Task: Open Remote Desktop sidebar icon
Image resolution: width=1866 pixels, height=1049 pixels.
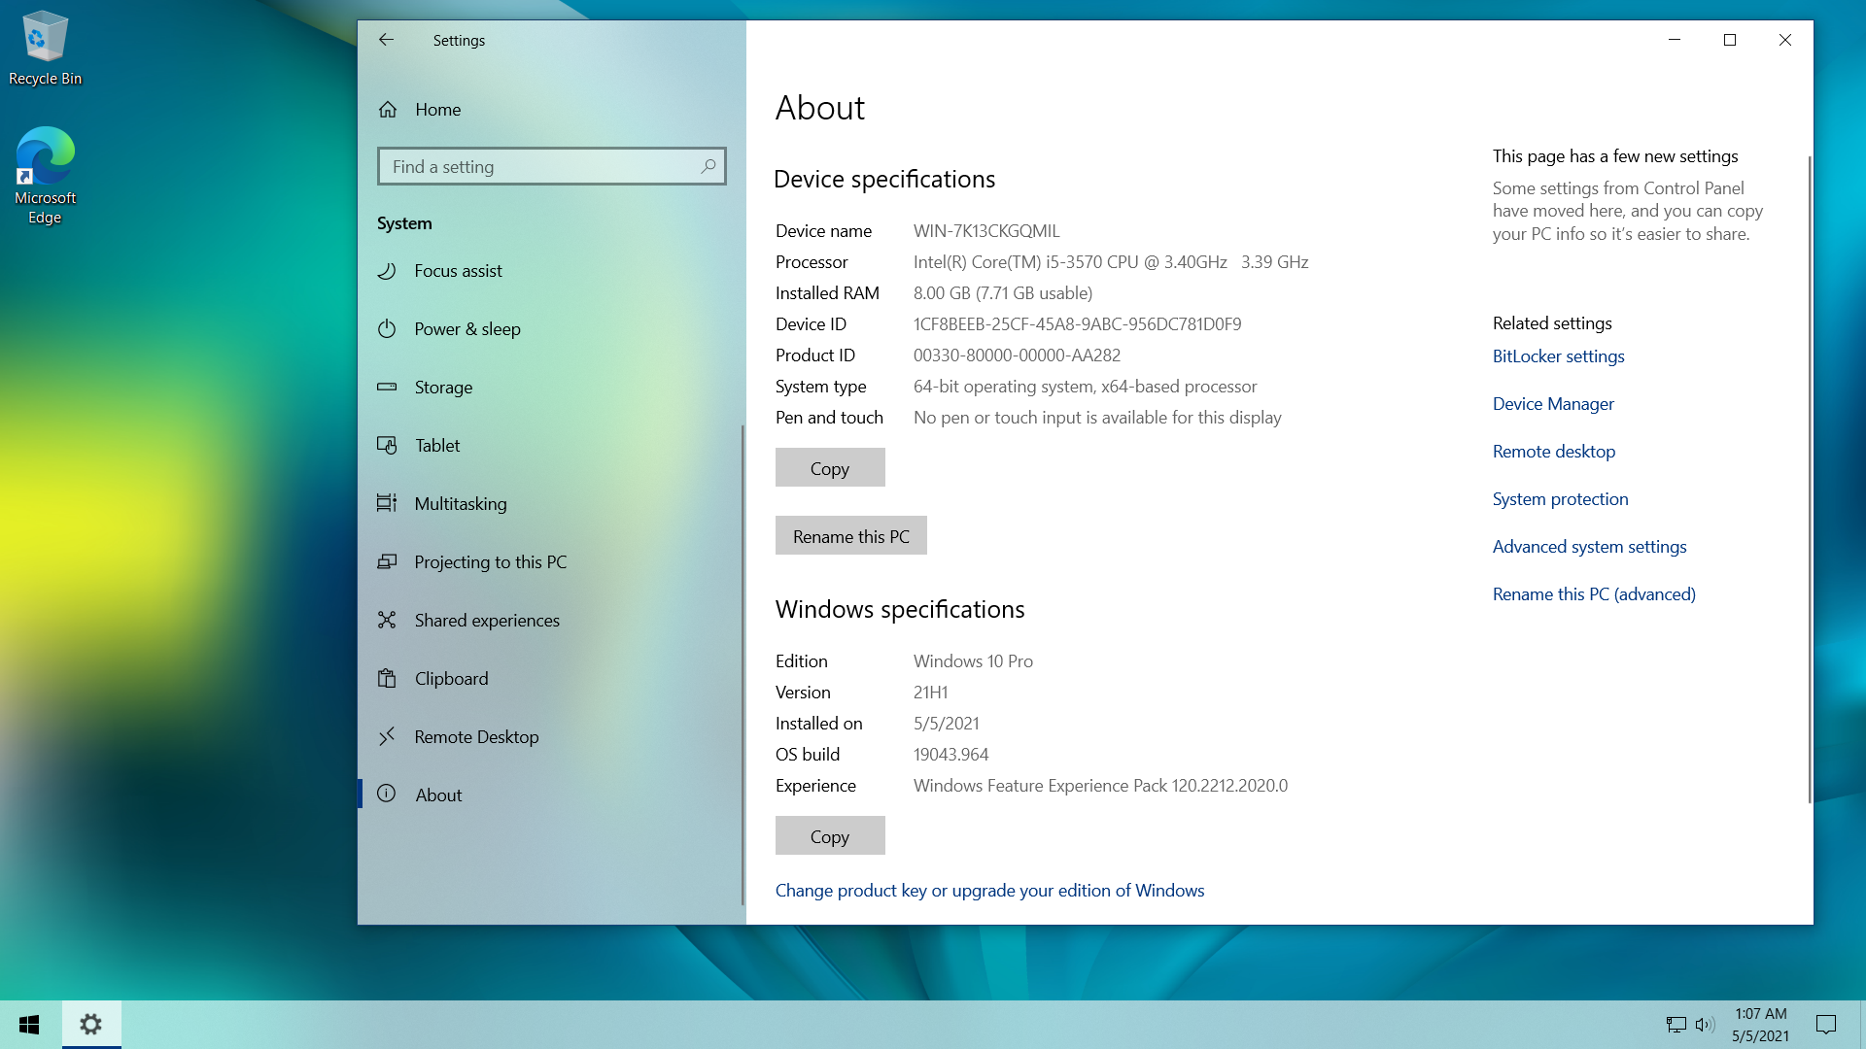Action: [387, 736]
